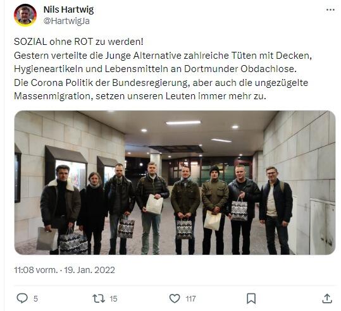Open the timestamp 11:08 vorm. 19. Jan. 2022
The height and width of the screenshot is (311, 341).
tap(65, 270)
